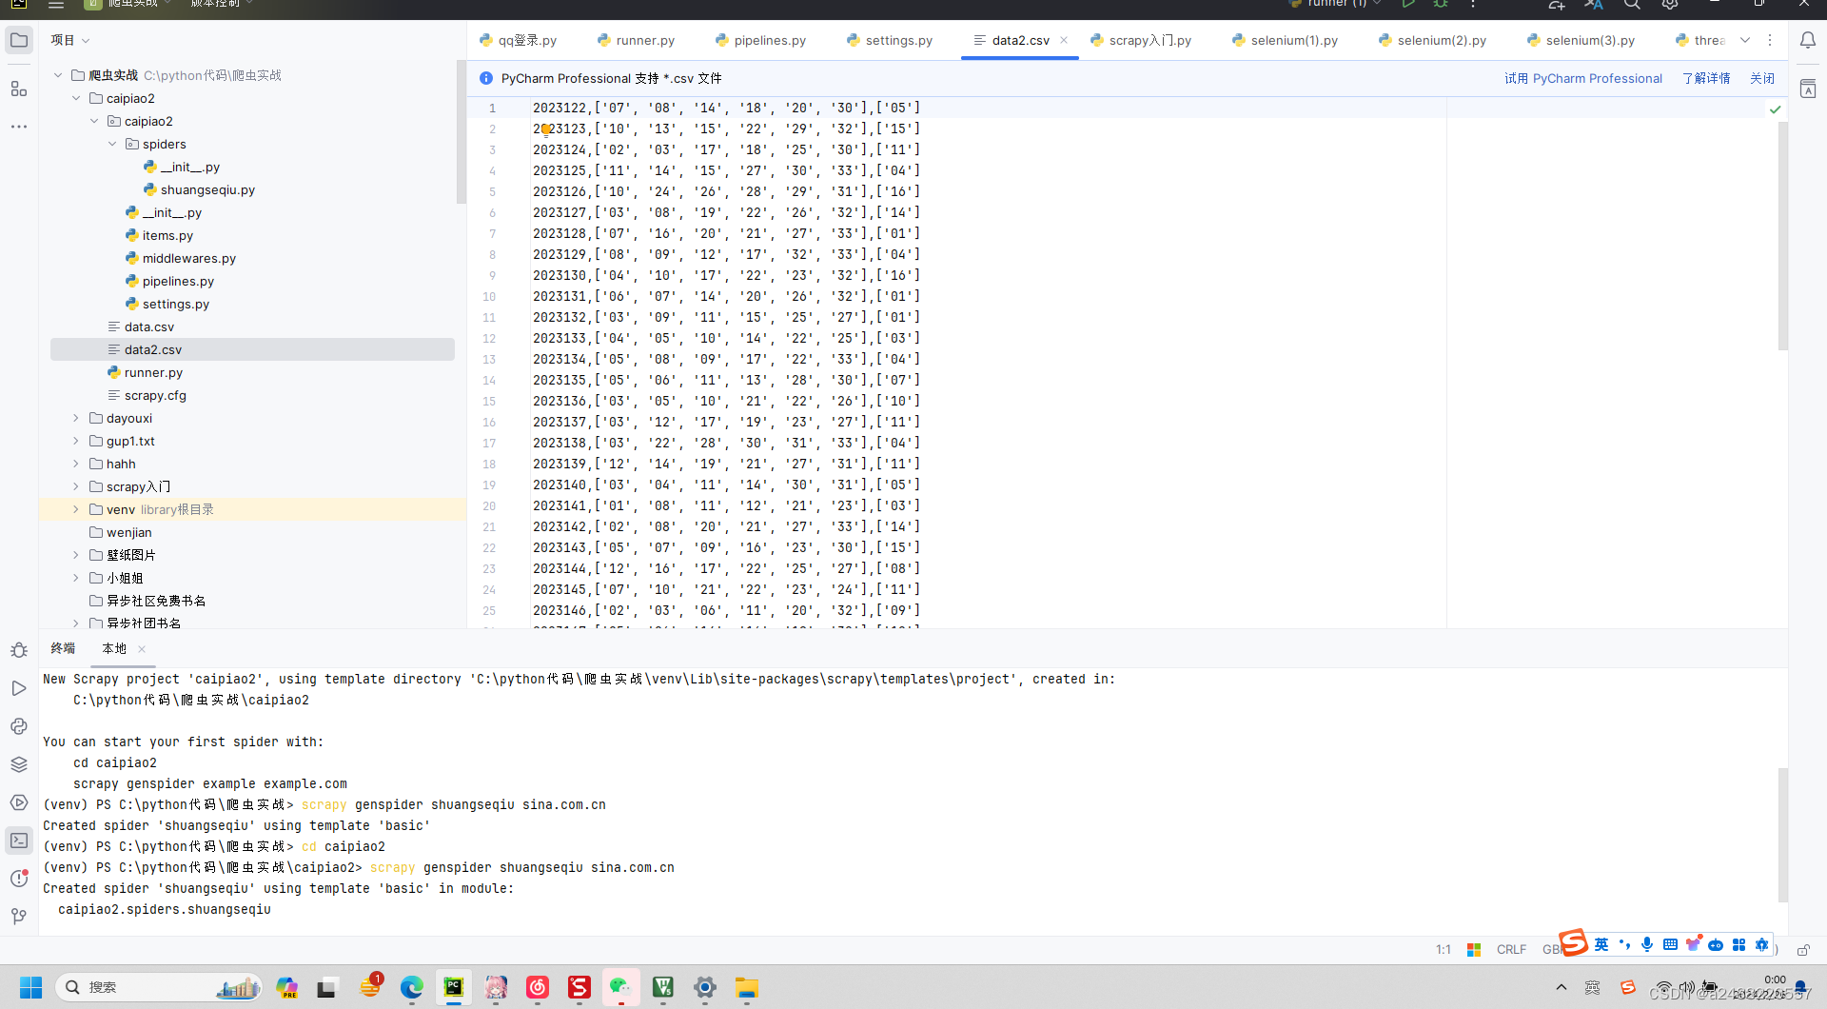Open the Terminal tool window icon
The image size is (1827, 1009).
point(19,841)
